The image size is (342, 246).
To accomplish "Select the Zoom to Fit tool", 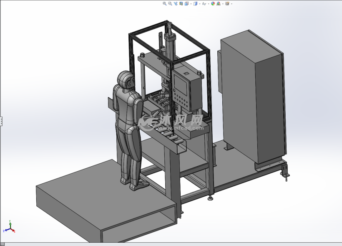I will click(x=164, y=3).
